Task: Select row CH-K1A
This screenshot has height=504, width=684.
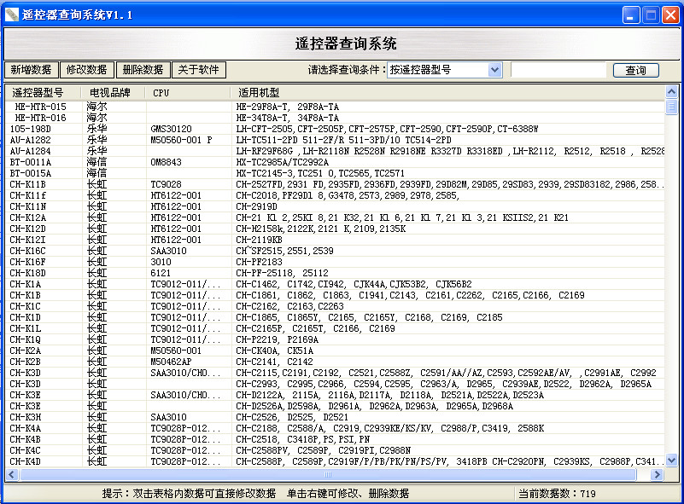Action: 335,285
